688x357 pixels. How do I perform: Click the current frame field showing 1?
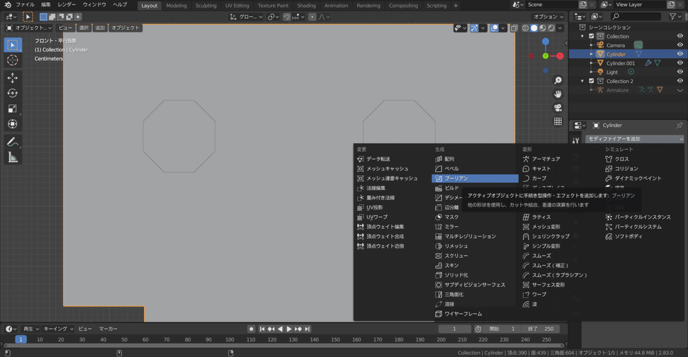[x=455, y=329]
